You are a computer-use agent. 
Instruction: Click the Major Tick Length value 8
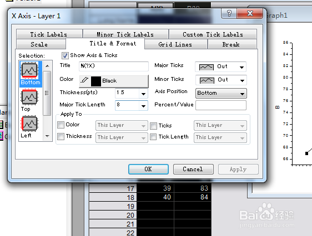127,105
